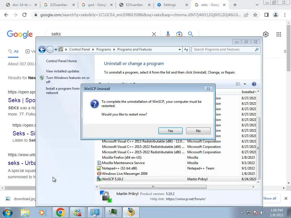
Task: Confirm restart with the Yes button
Action: tap(171, 131)
